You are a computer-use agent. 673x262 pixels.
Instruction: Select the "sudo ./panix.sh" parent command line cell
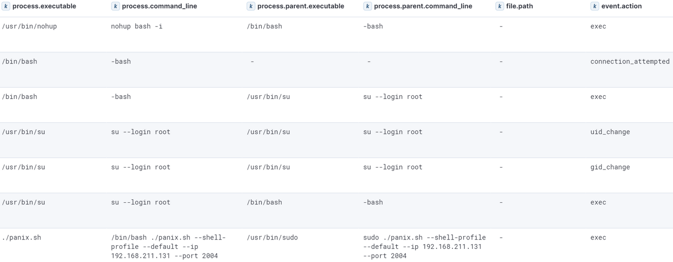point(424,246)
